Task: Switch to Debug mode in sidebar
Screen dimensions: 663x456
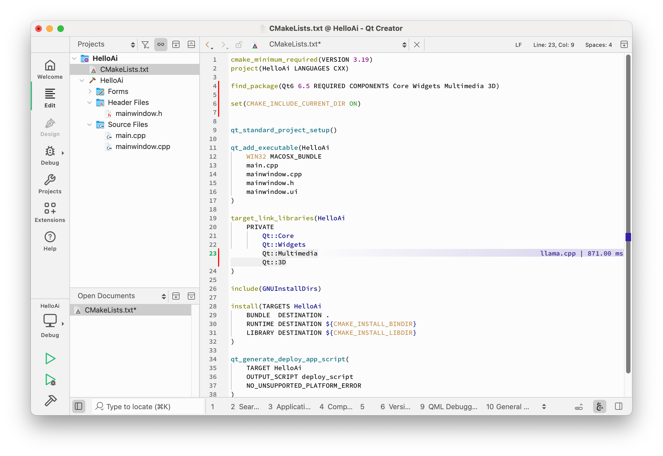Action: point(50,155)
